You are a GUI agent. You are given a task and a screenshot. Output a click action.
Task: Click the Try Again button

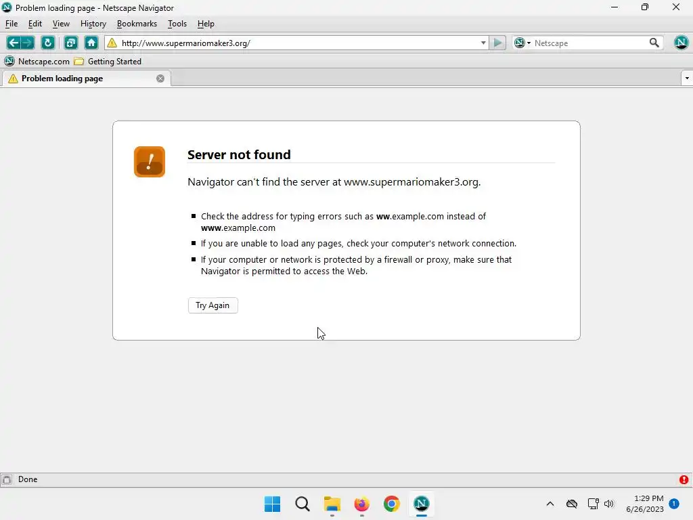point(213,305)
